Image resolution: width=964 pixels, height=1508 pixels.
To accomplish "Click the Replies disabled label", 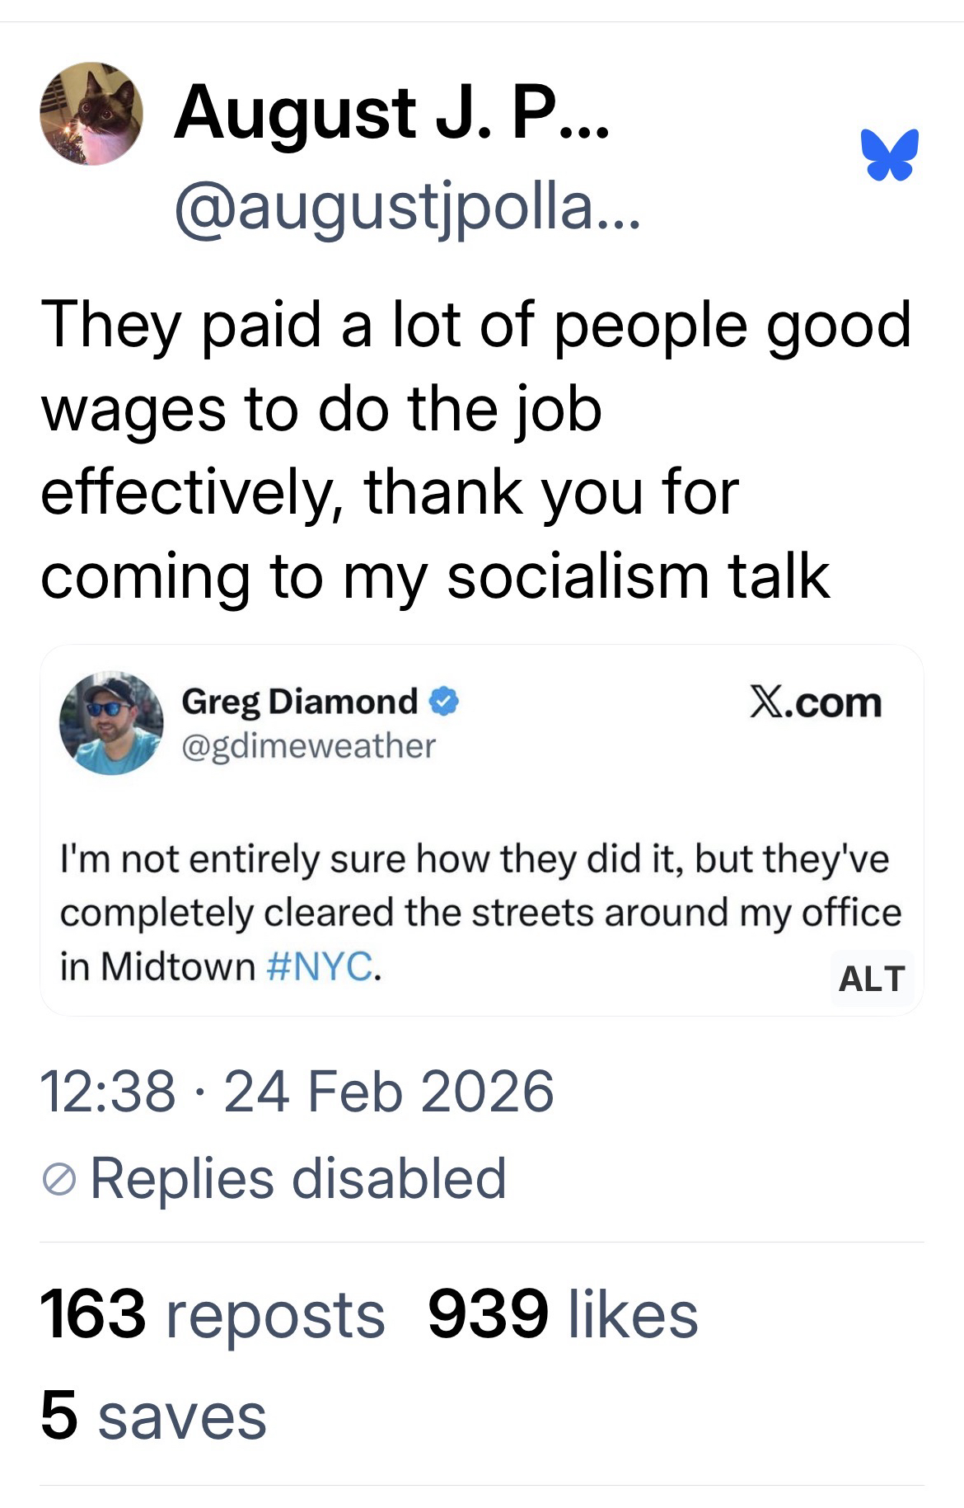I will [x=297, y=1178].
